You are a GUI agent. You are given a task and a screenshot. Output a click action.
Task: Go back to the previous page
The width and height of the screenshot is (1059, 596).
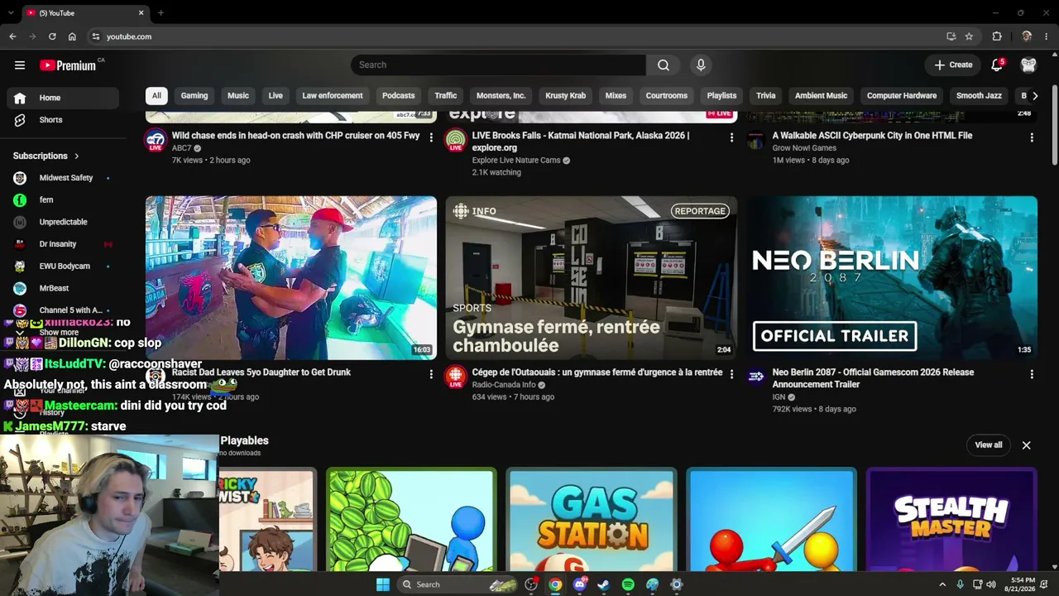pos(12,36)
